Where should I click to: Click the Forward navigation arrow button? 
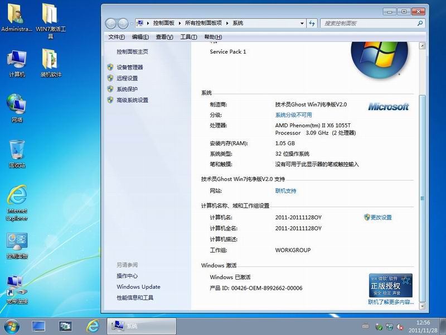tap(123, 23)
